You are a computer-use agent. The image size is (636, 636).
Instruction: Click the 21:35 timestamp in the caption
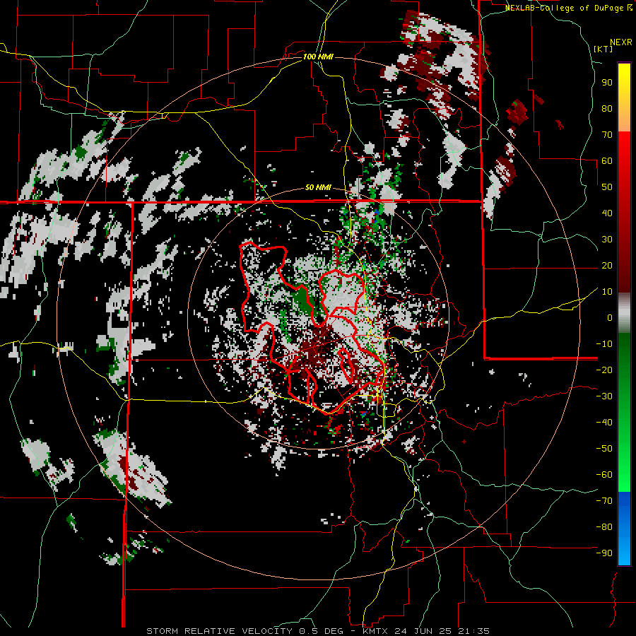[x=473, y=631]
